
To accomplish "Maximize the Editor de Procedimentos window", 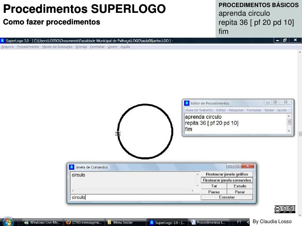I will pyautogui.click(x=275, y=102).
